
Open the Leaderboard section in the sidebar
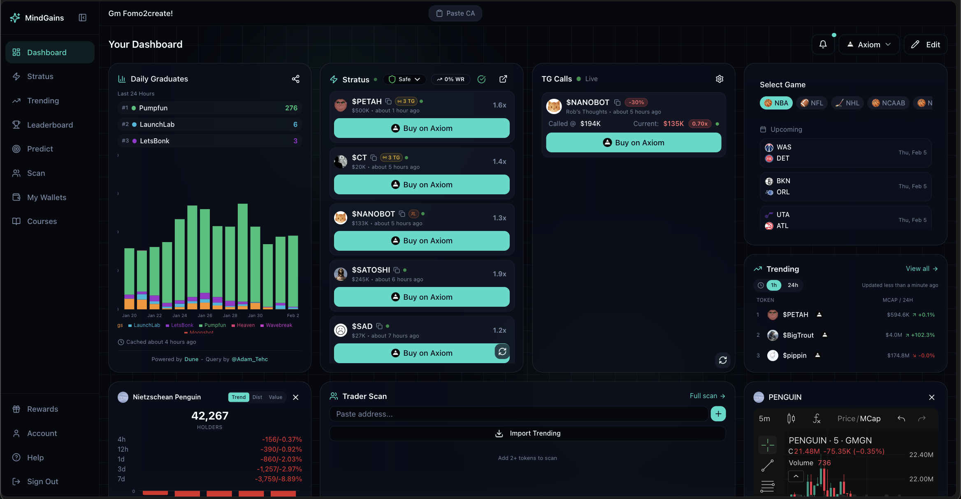click(x=50, y=125)
